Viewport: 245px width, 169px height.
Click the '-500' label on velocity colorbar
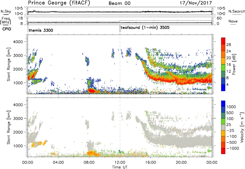231,142
